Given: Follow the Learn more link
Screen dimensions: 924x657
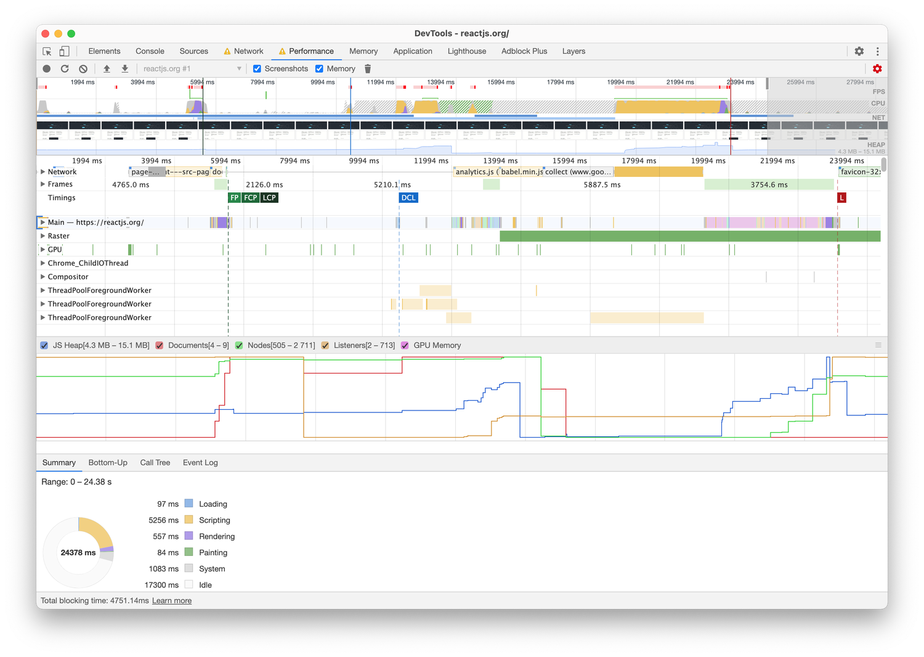Looking at the screenshot, I should (172, 601).
